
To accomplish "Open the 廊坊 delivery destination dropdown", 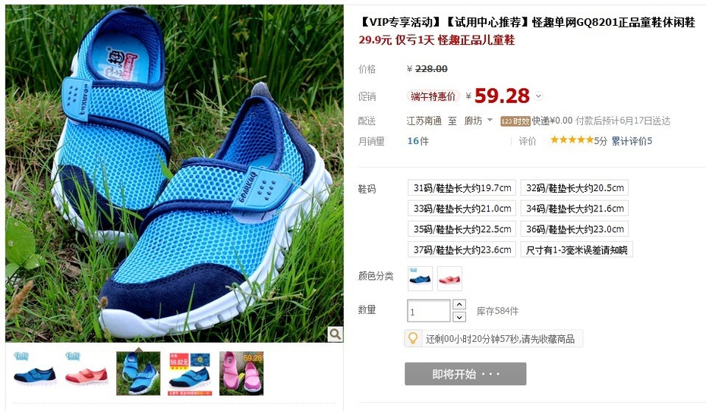I will point(478,121).
